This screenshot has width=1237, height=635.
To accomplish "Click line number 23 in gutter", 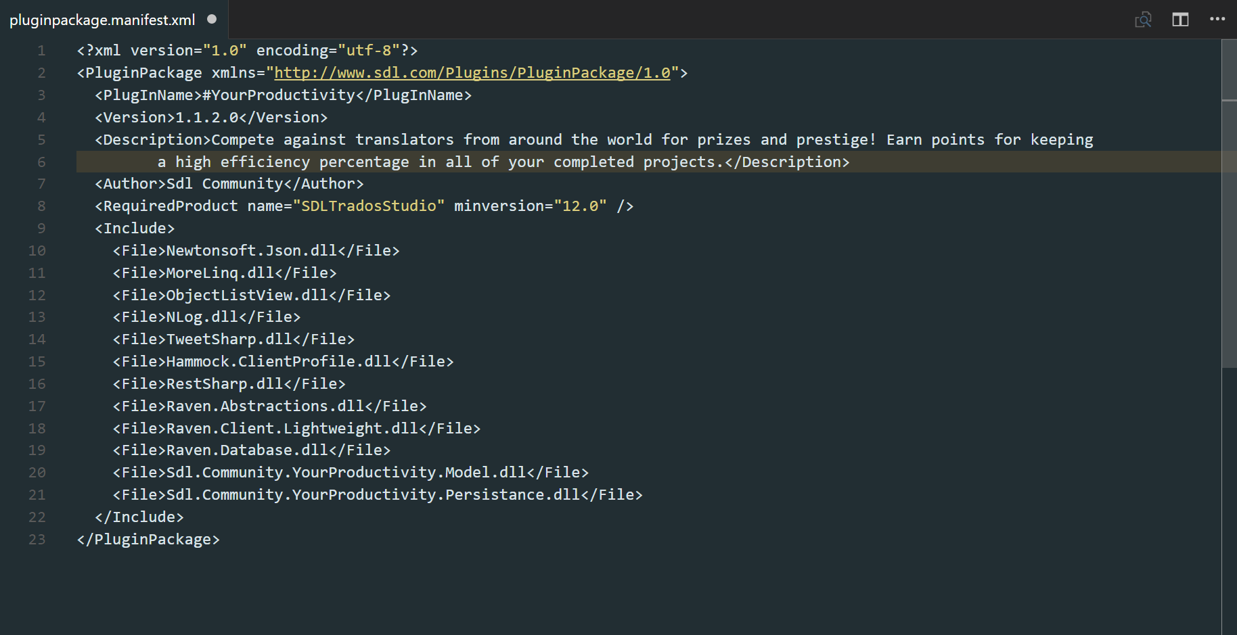I will click(37, 540).
